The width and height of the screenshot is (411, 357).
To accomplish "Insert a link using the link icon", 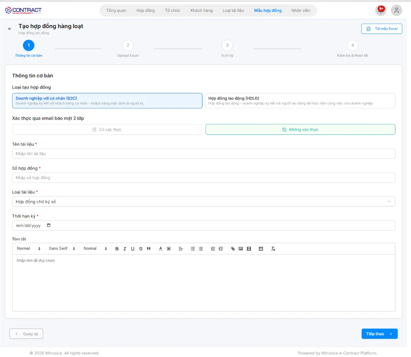I will click(233, 249).
